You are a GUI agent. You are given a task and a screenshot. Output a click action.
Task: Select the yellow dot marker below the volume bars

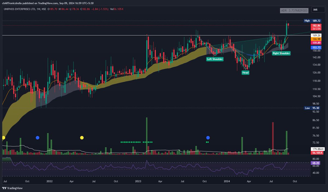(x=81, y=137)
